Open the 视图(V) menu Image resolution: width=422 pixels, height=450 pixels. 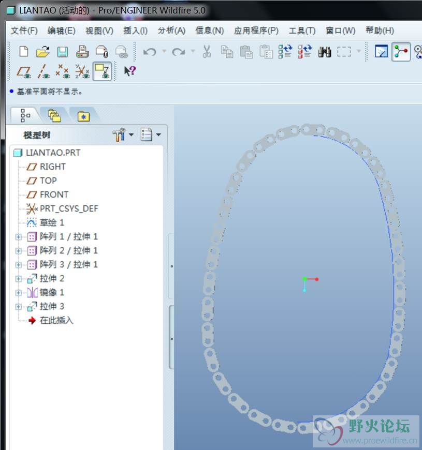pos(99,31)
